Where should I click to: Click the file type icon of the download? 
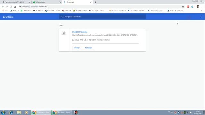64,33
